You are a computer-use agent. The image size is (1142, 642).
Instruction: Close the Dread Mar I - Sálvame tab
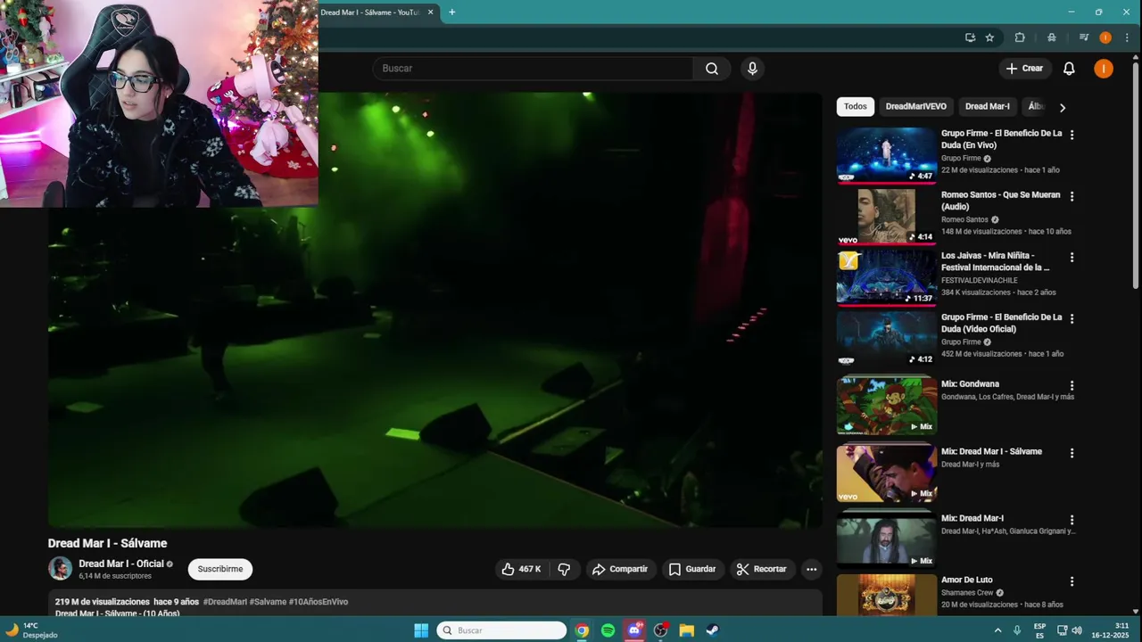point(431,12)
